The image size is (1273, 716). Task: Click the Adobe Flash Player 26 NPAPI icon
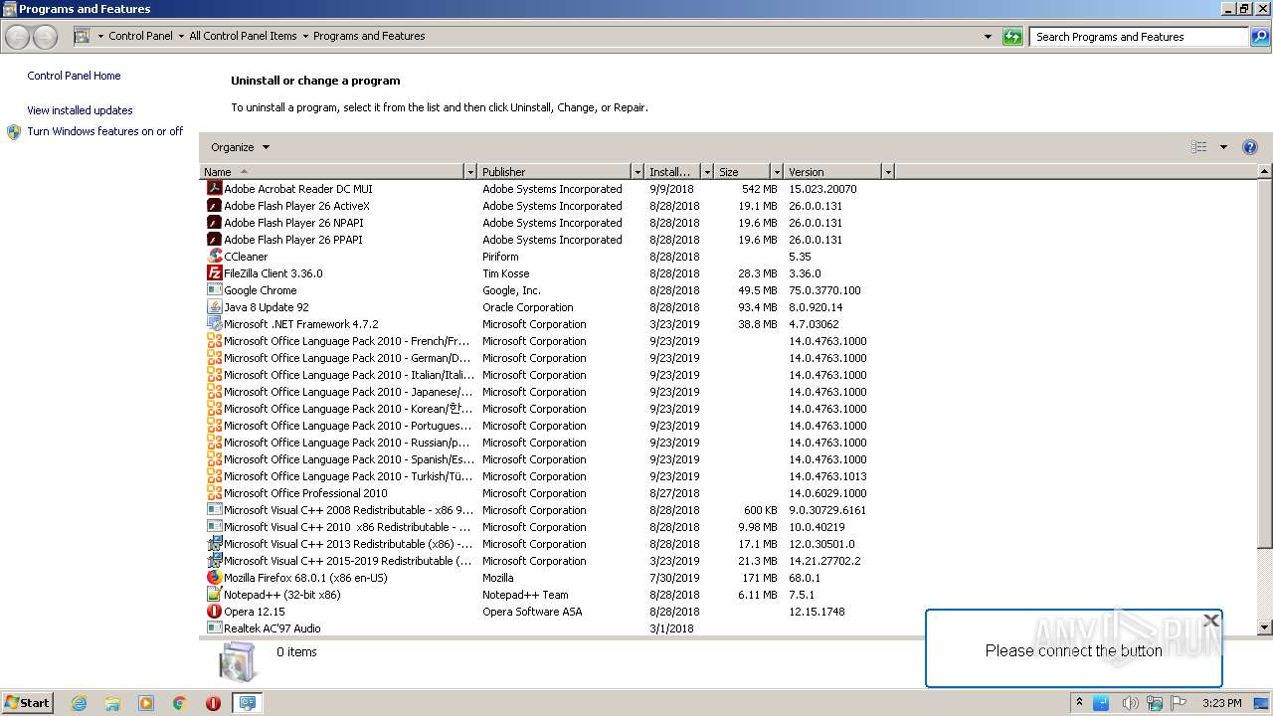[214, 223]
